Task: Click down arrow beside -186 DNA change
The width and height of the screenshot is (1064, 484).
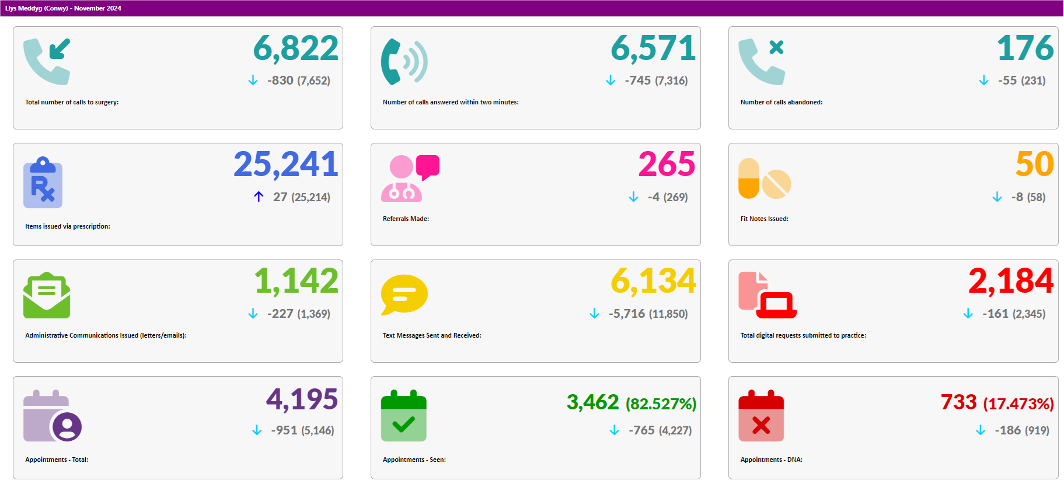Action: pyautogui.click(x=981, y=430)
